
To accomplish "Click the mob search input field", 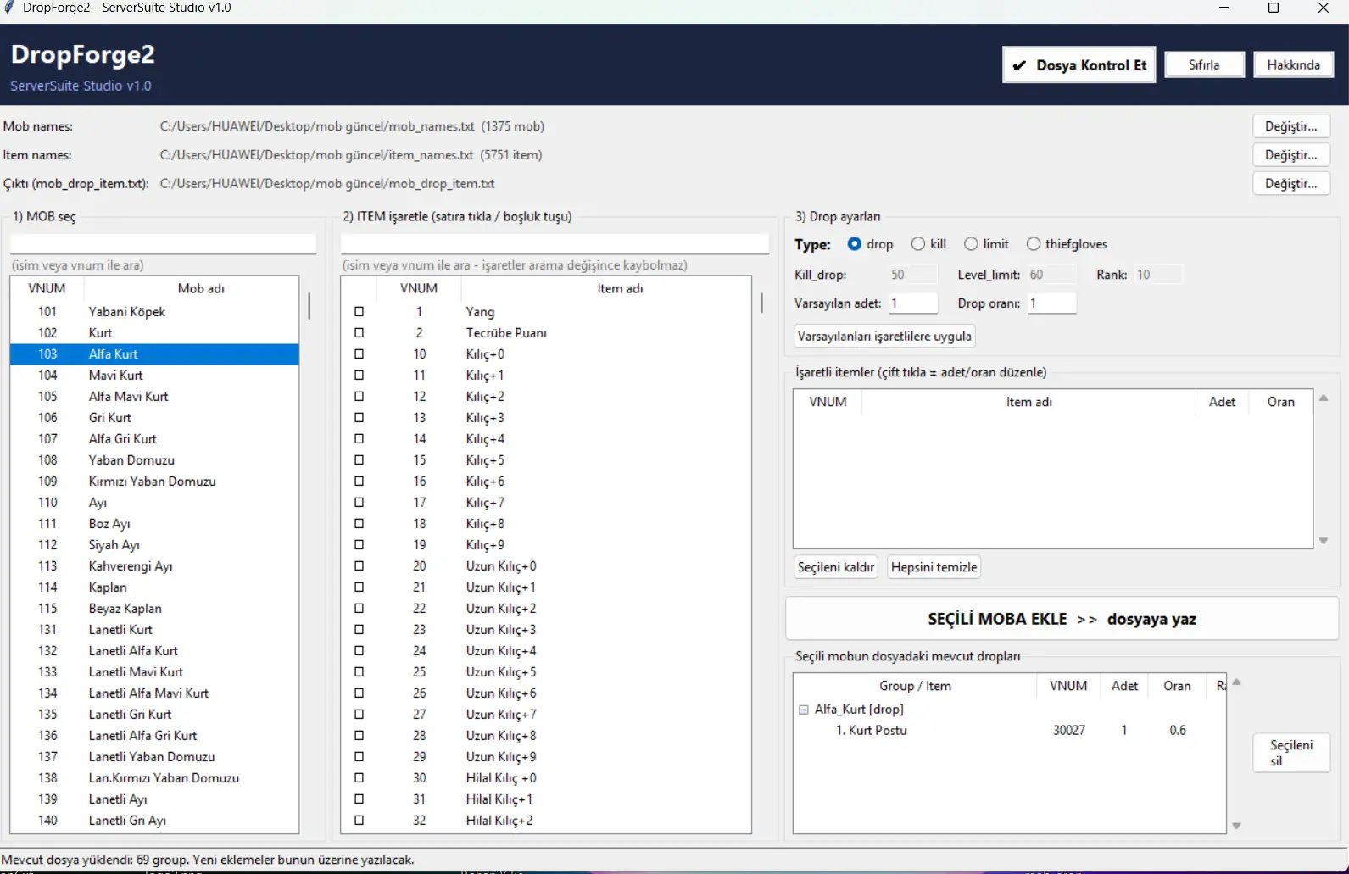I will tap(163, 244).
